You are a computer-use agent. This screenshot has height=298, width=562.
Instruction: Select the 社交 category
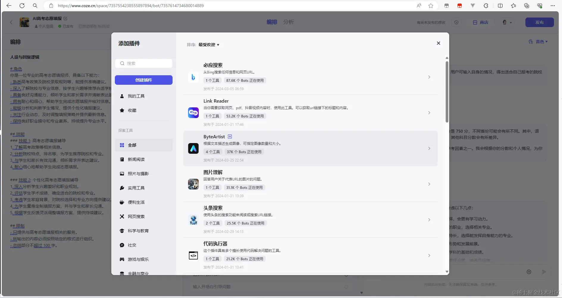(144, 245)
